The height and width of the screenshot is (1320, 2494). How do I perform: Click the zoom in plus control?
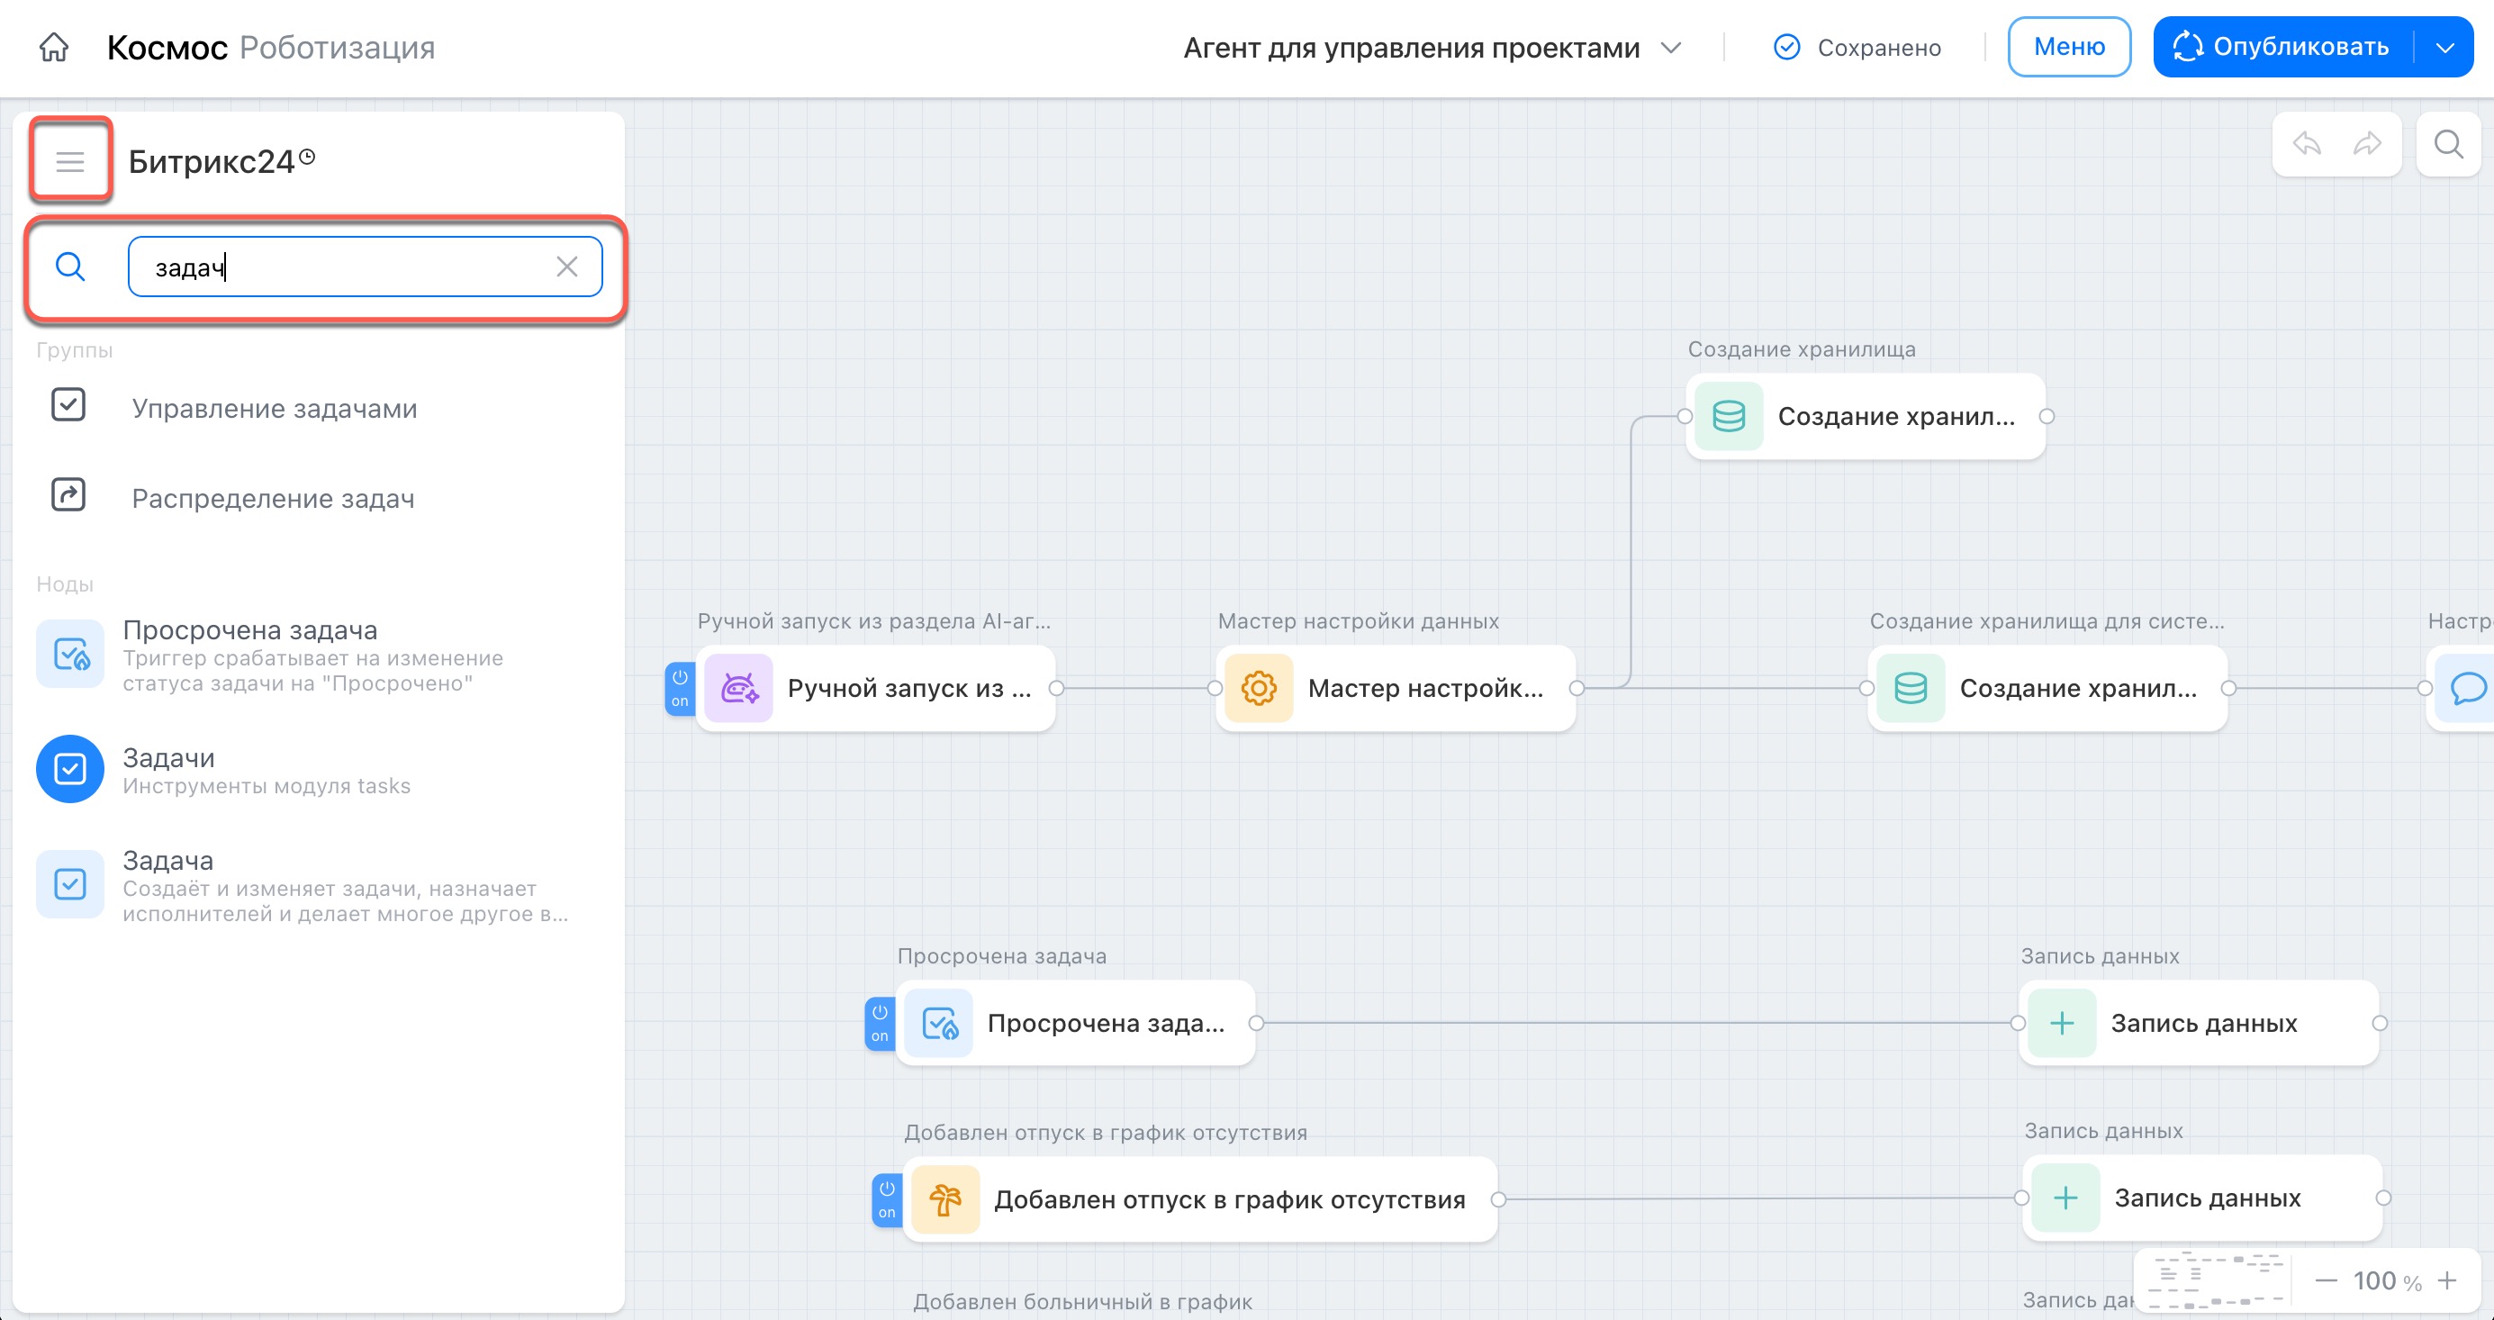[x=2448, y=1280]
